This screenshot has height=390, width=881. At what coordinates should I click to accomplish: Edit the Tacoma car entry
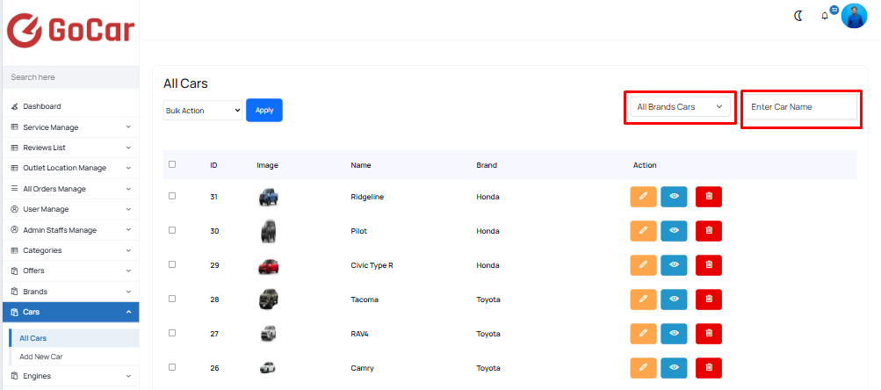pyautogui.click(x=643, y=300)
